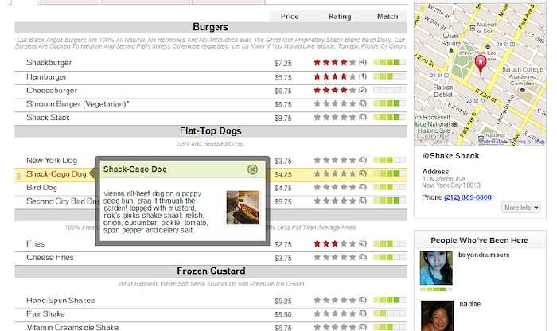Click the Shackburger match bar
This screenshot has width=557, height=331.
pos(389,63)
